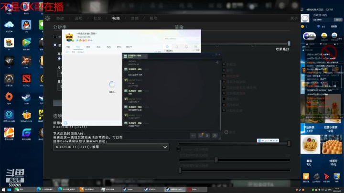Screen dimensions: 344x193
Task: Switch to the 账号 (Account) settings tab
Action: coord(153,19)
